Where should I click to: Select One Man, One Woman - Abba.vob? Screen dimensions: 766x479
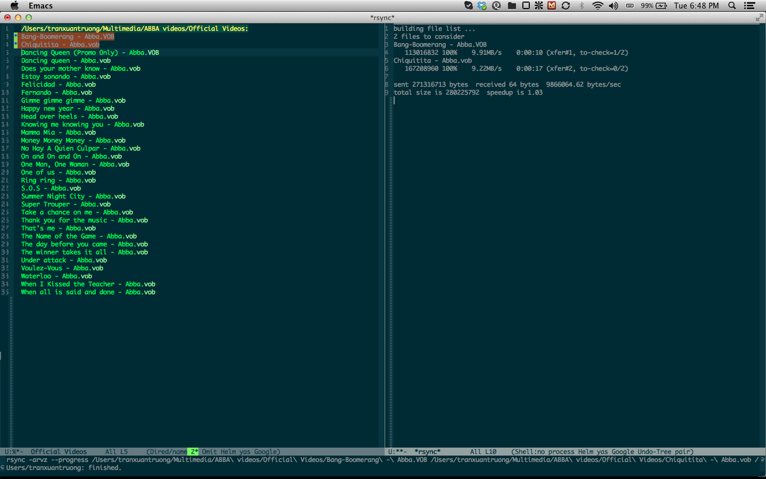coord(75,164)
